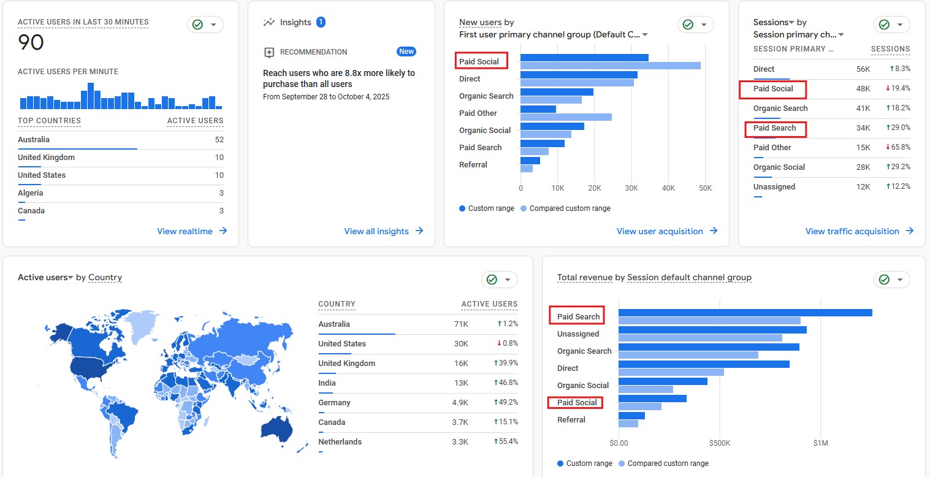Click the arrow icon beside View all insights
Screen dimensions: 930x477
point(419,231)
